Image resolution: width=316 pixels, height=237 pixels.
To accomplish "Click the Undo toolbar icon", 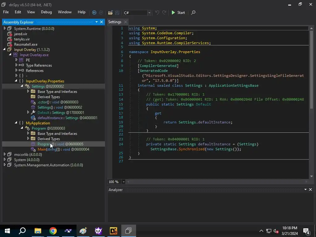I will [157, 12].
